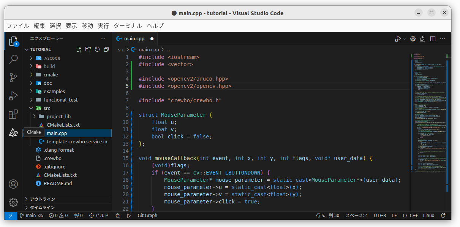Click the run play icon in status bar

[x=129, y=216]
